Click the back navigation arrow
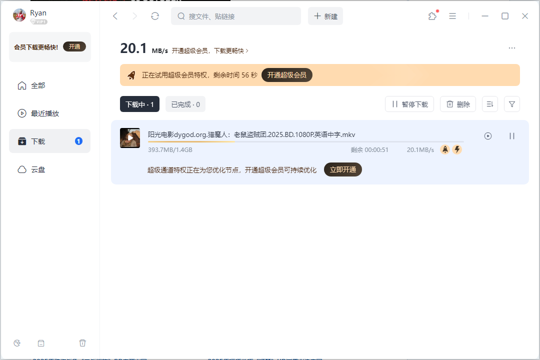The image size is (540, 360). (115, 16)
